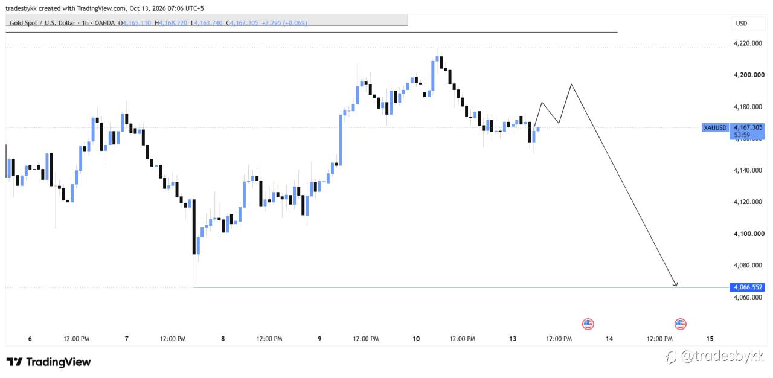Click date 15 on the time axis
This screenshot has width=773, height=378.
point(710,339)
